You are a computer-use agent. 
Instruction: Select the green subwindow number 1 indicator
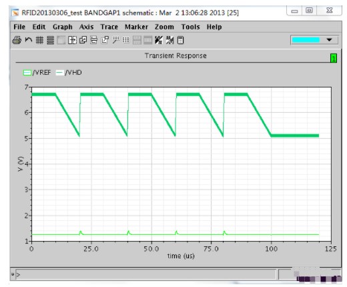click(x=334, y=58)
